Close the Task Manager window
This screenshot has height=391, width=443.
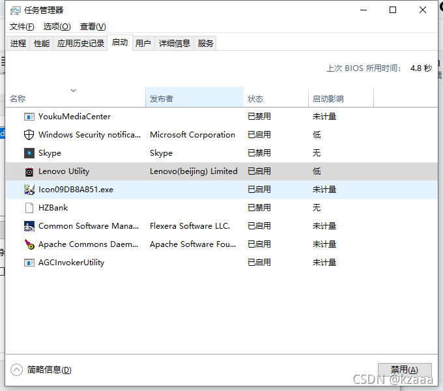click(x=423, y=10)
